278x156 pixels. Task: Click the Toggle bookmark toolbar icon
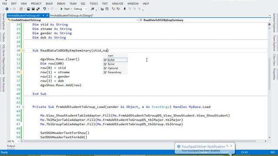point(125,9)
